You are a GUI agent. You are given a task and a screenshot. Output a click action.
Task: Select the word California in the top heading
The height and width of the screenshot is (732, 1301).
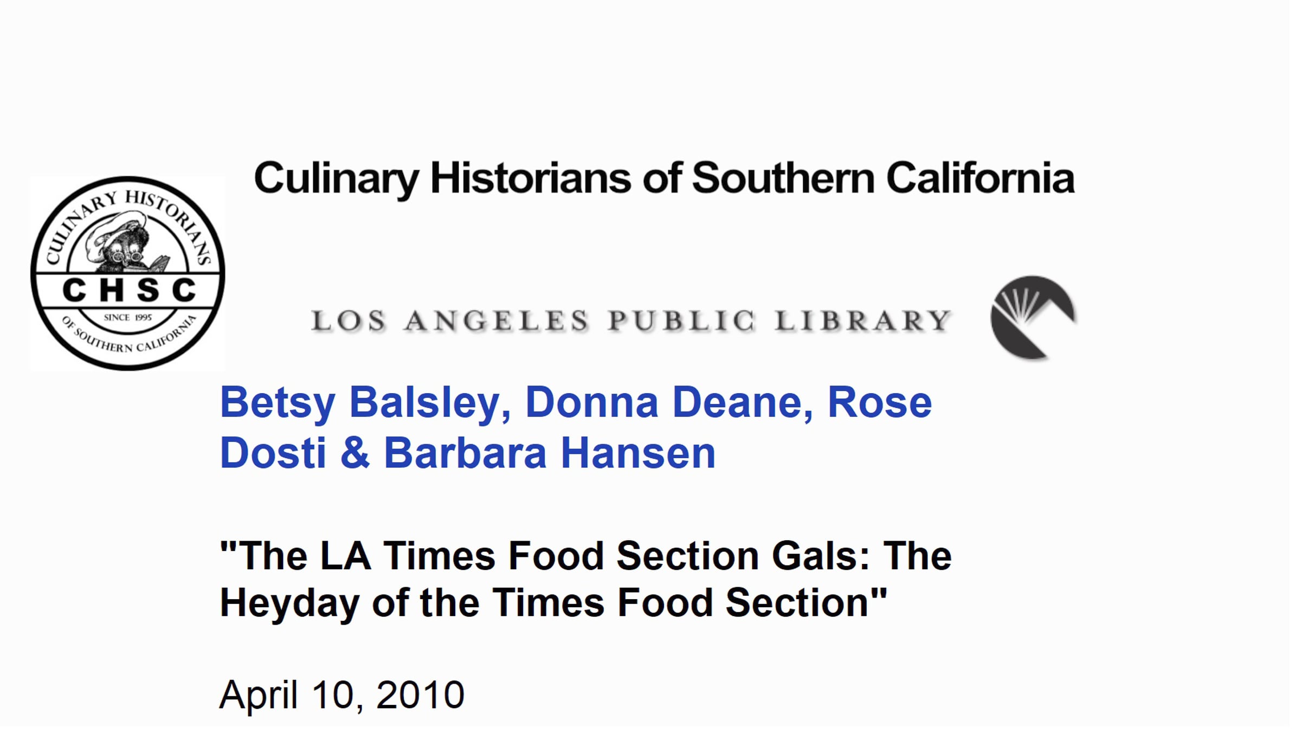click(980, 177)
